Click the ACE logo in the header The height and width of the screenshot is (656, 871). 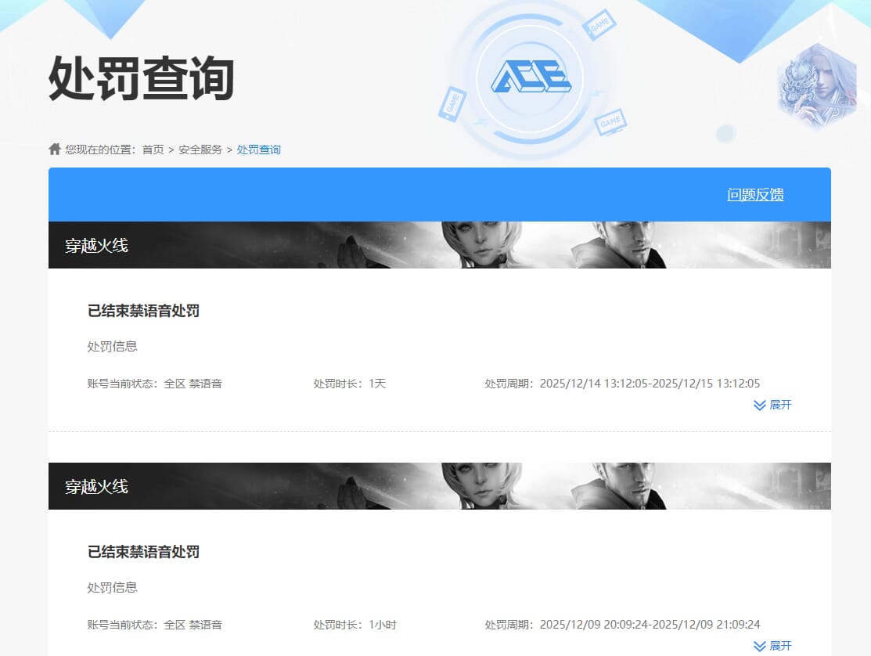531,77
